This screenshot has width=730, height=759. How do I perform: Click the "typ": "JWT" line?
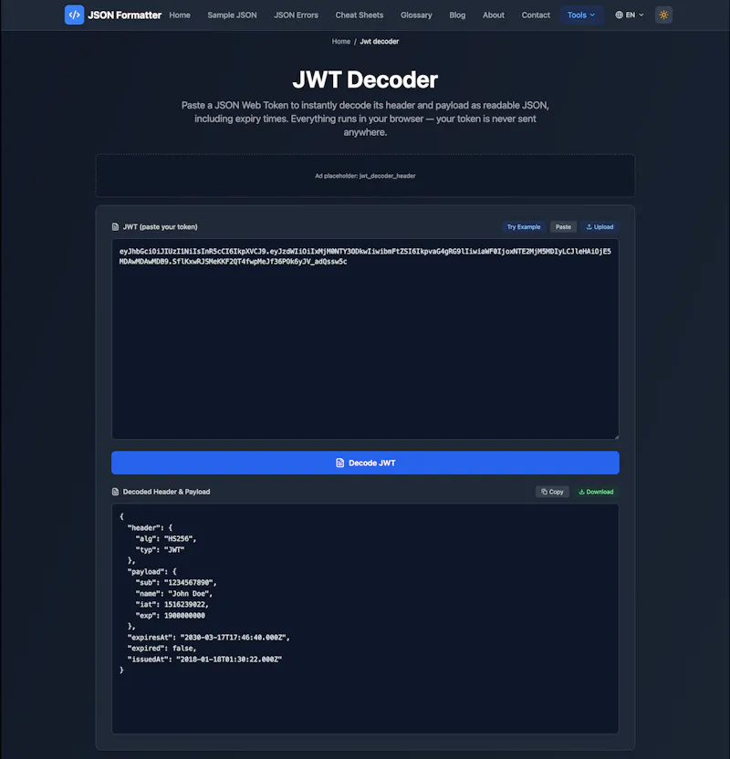coord(160,550)
